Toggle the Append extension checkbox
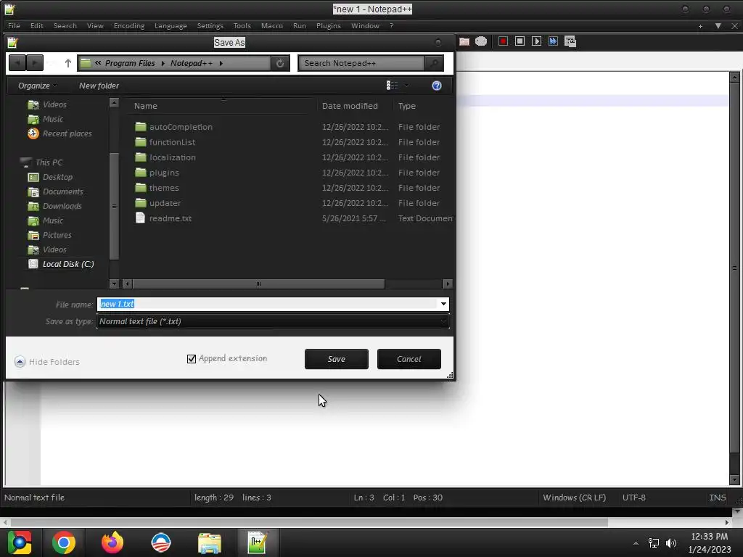This screenshot has width=743, height=557. (x=192, y=359)
